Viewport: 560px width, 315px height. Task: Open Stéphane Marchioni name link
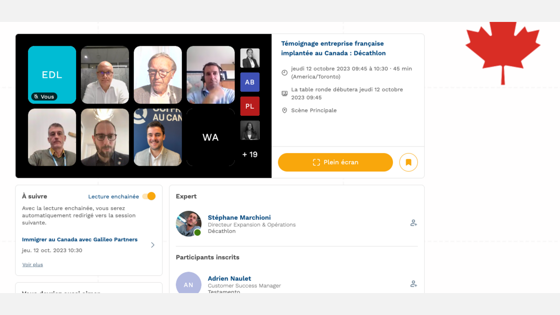[239, 217]
